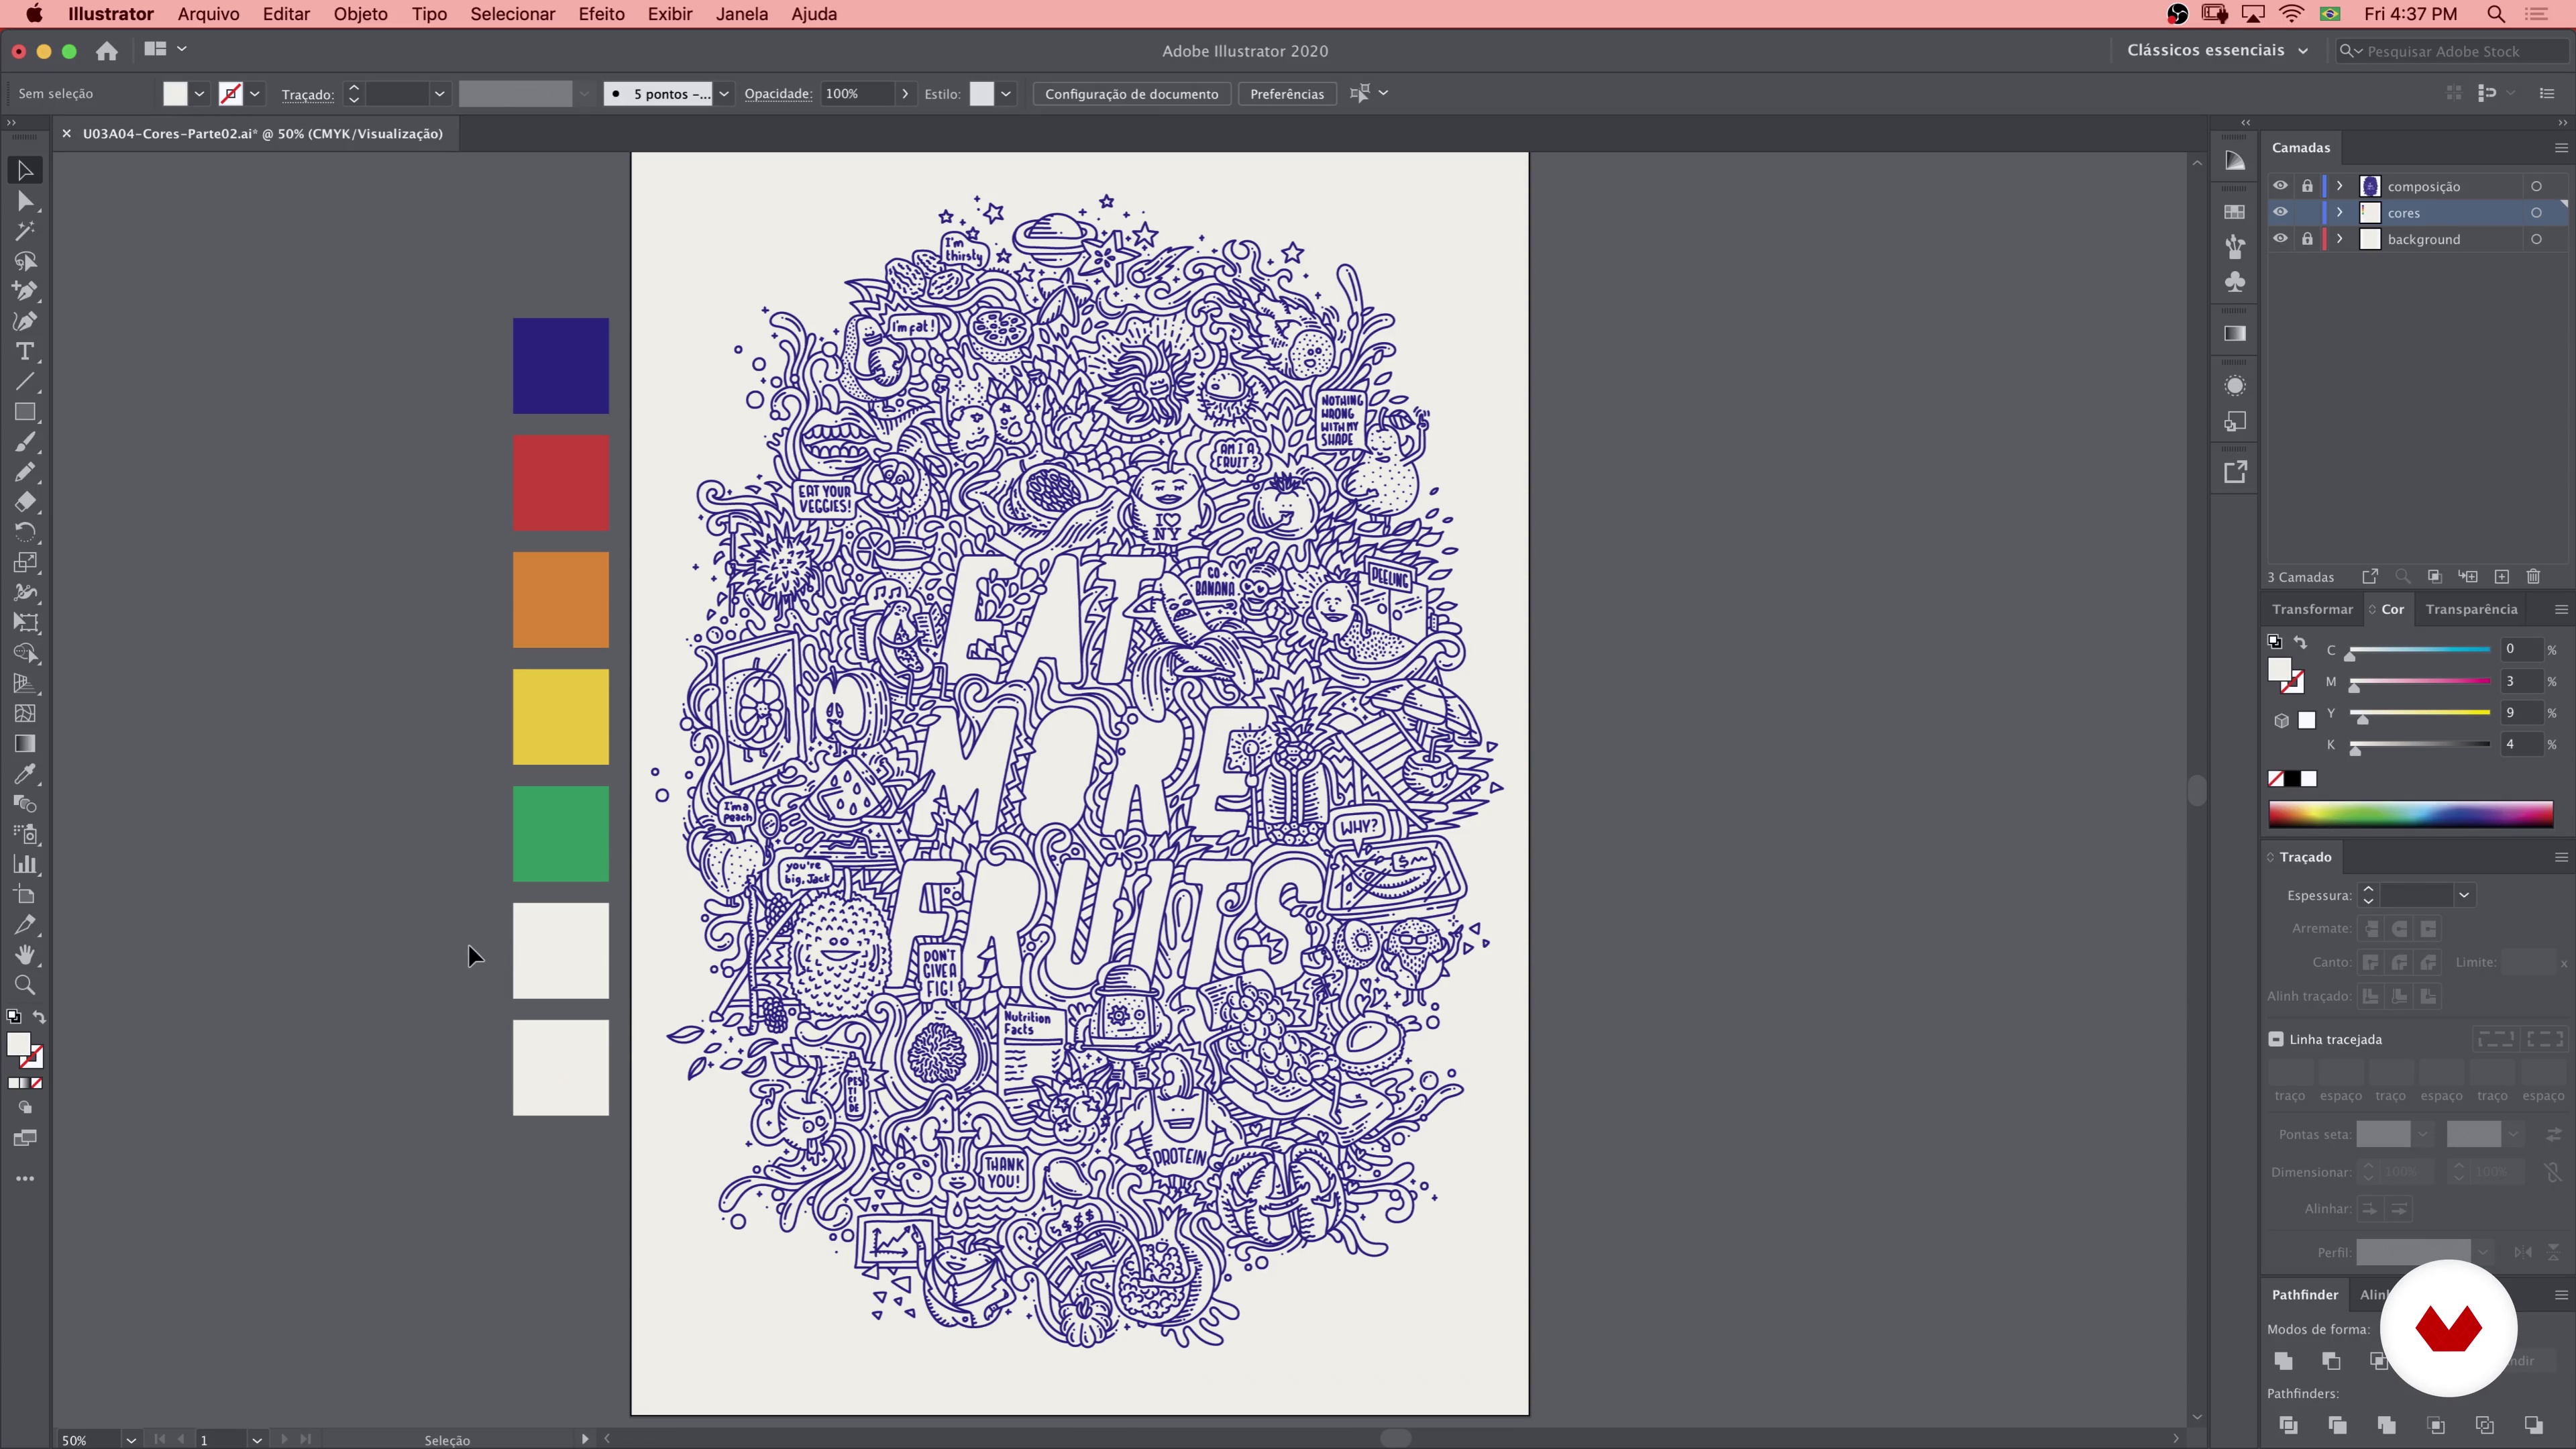Screen dimensions: 2576x1449
Task: Select the Paintbrush tool
Action: pyautogui.click(x=25, y=442)
